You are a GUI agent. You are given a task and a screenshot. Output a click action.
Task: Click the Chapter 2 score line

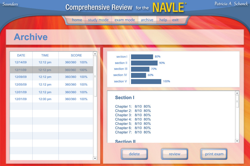133,111
